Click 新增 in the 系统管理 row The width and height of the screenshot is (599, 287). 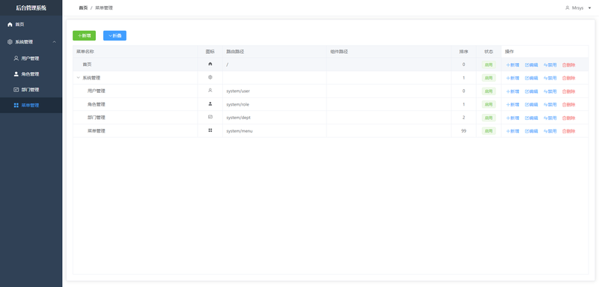point(513,78)
